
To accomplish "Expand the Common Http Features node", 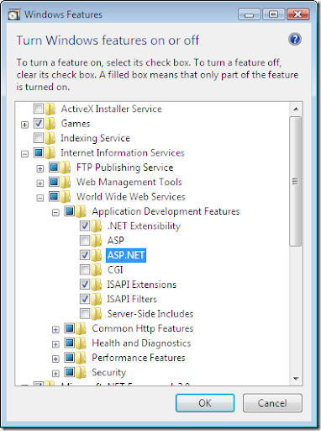I will [x=55, y=329].
